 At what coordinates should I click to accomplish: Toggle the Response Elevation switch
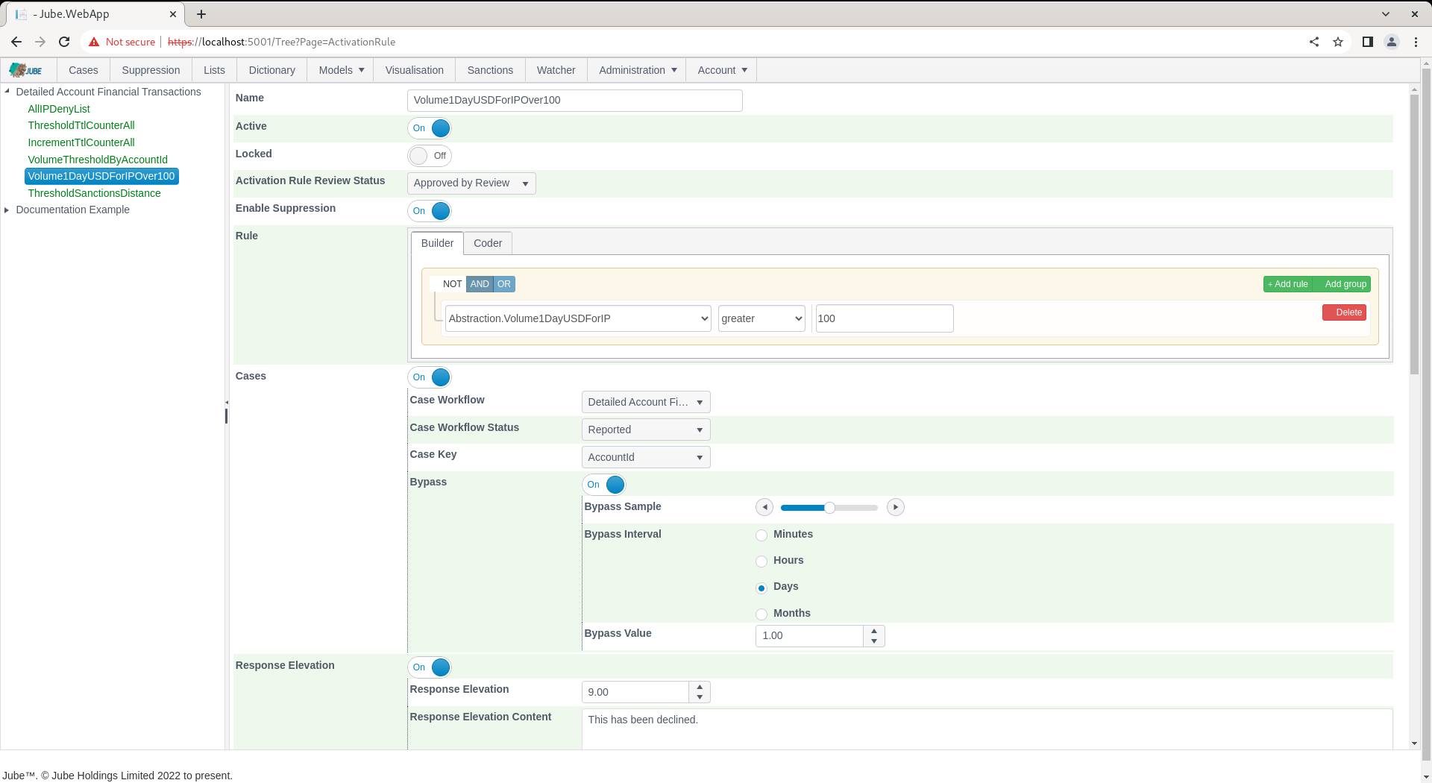pos(430,667)
